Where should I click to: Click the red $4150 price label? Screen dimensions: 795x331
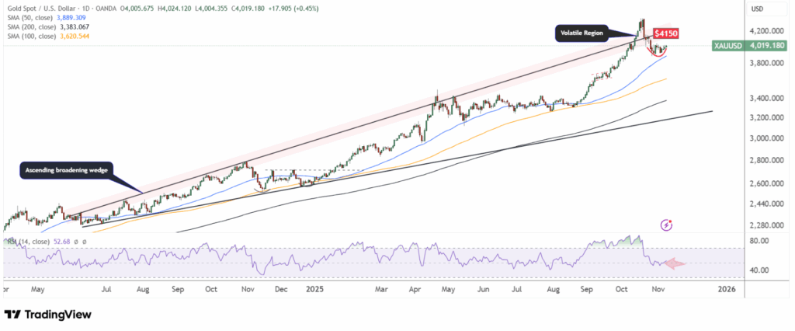(665, 34)
